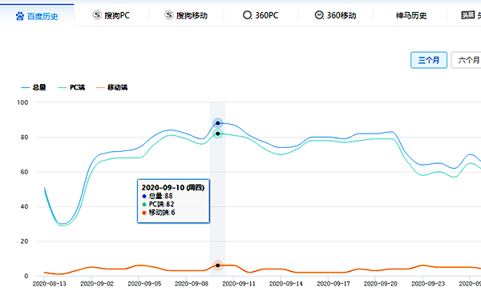Click Sogou S icon beside 搜狗PC
Image resolution: width=481 pixels, height=299 pixels.
97,14
